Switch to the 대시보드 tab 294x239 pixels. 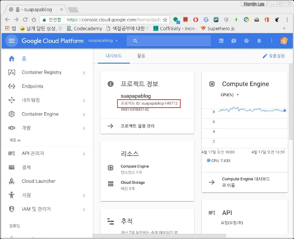[x=114, y=56]
